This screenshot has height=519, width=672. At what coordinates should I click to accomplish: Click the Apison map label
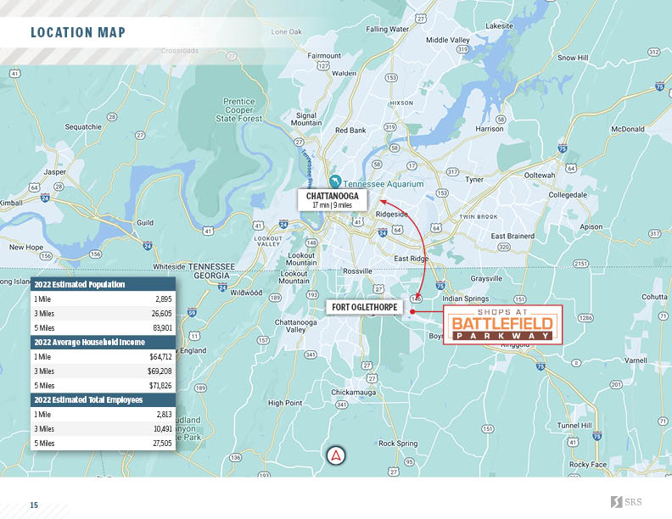pyautogui.click(x=591, y=226)
